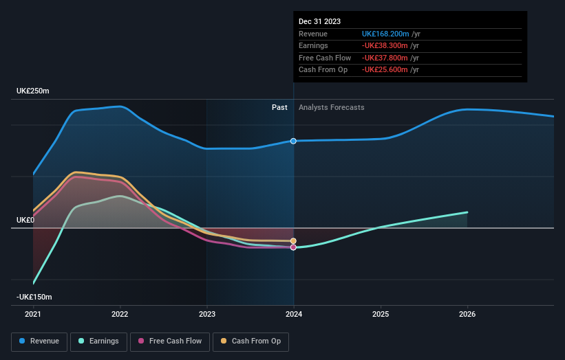Click the Free Cash Flow label in tooltip
Screen dimensions: 565x360
325,58
